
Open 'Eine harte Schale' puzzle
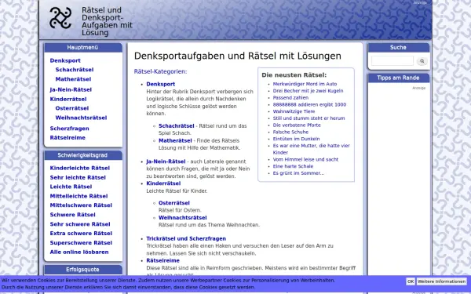(x=293, y=166)
